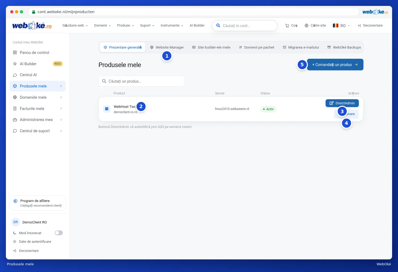Click the democlient-ro.ro domain text
Viewport: 398px width, 272px height.
[126, 112]
